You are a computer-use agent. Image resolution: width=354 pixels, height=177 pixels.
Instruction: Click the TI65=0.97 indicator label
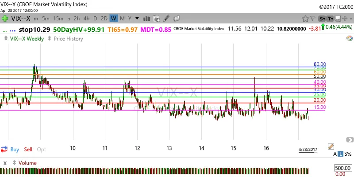point(123,30)
